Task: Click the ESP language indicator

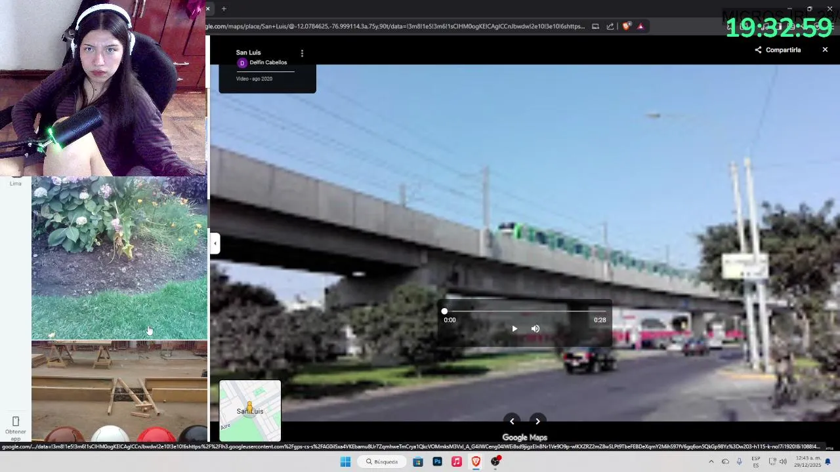Action: (756, 462)
